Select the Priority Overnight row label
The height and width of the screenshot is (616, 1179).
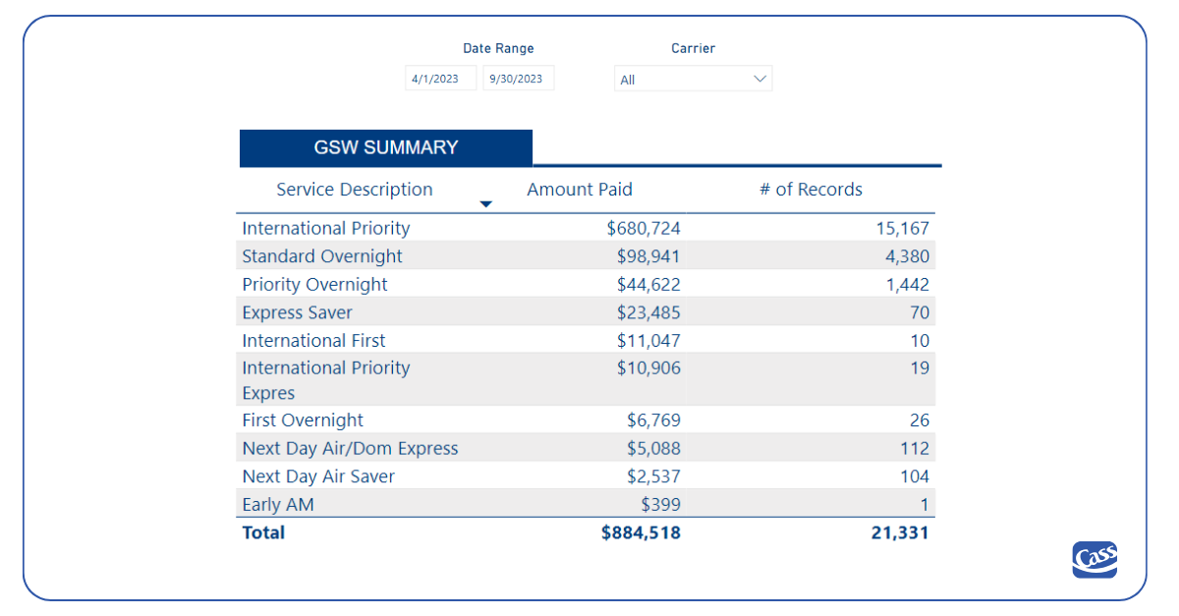[314, 285]
